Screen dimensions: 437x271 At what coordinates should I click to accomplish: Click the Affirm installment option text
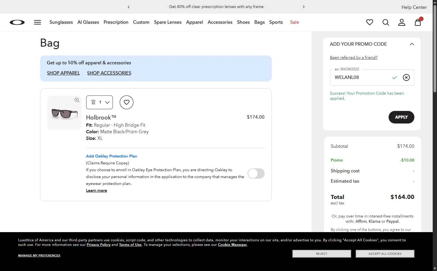coord(361,221)
